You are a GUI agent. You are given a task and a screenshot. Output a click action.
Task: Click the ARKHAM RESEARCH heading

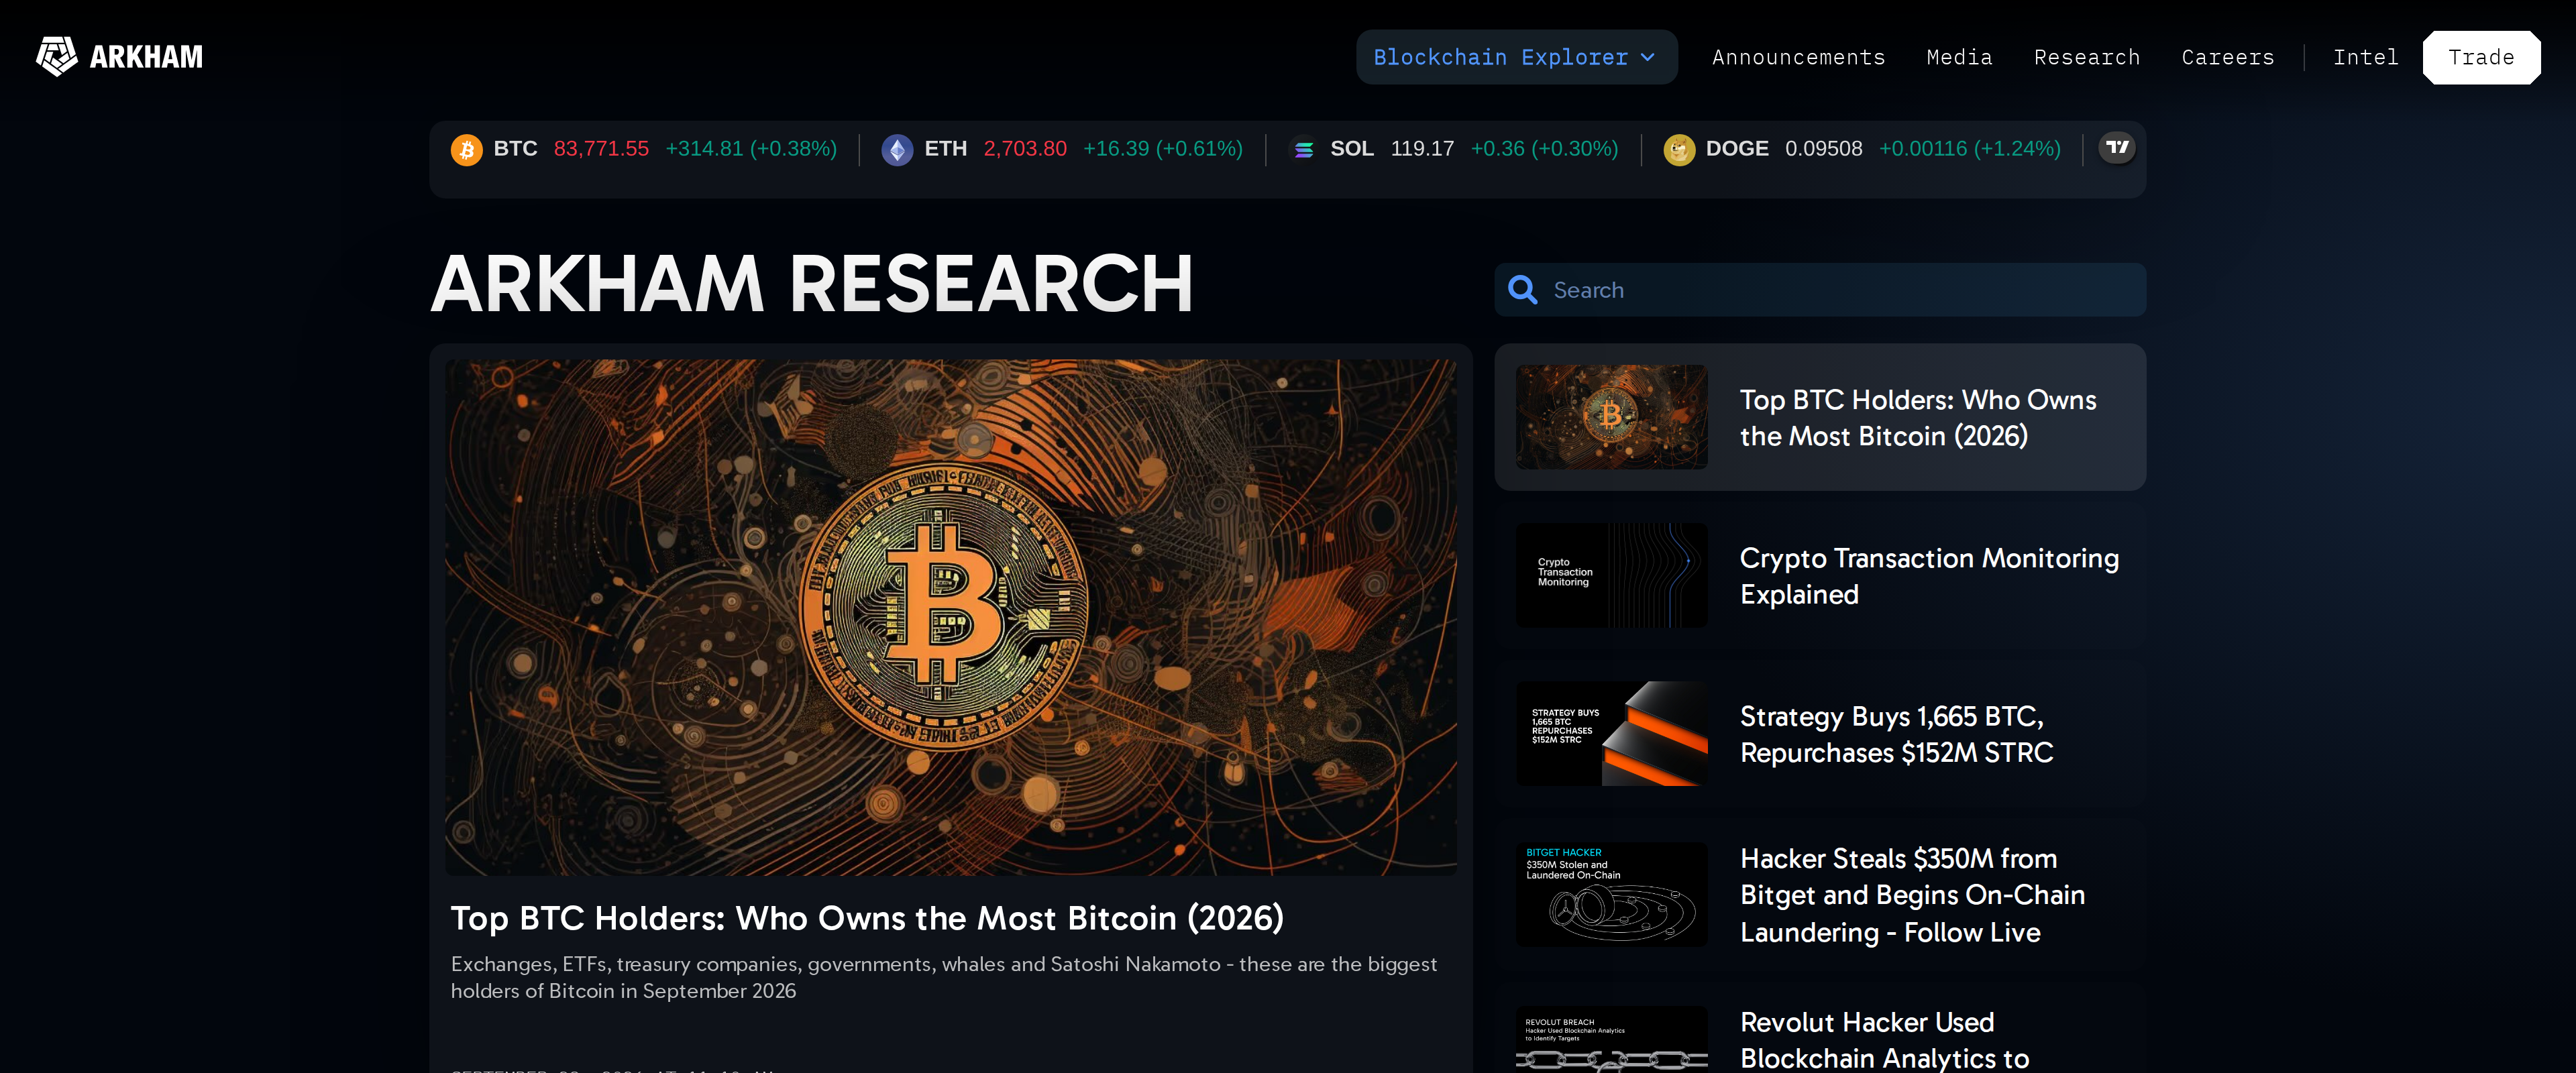(812, 284)
